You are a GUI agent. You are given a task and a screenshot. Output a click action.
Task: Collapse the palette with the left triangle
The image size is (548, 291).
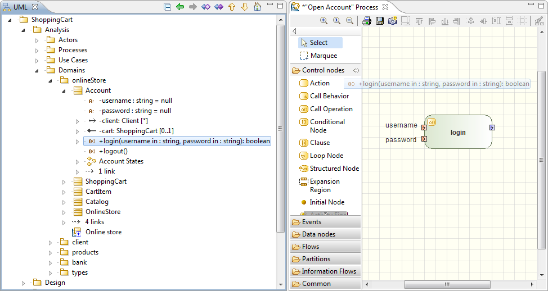coord(294,31)
